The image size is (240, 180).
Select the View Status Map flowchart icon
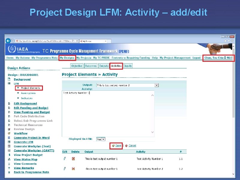(9, 159)
